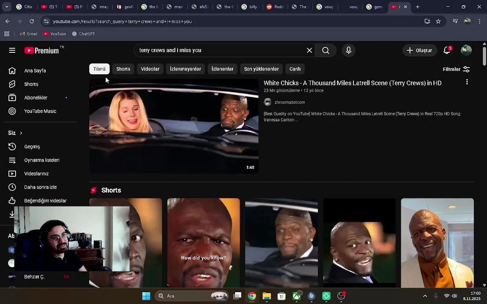Open zhroomsdotcom channel avatar
The height and width of the screenshot is (304, 487).
tap(268, 102)
